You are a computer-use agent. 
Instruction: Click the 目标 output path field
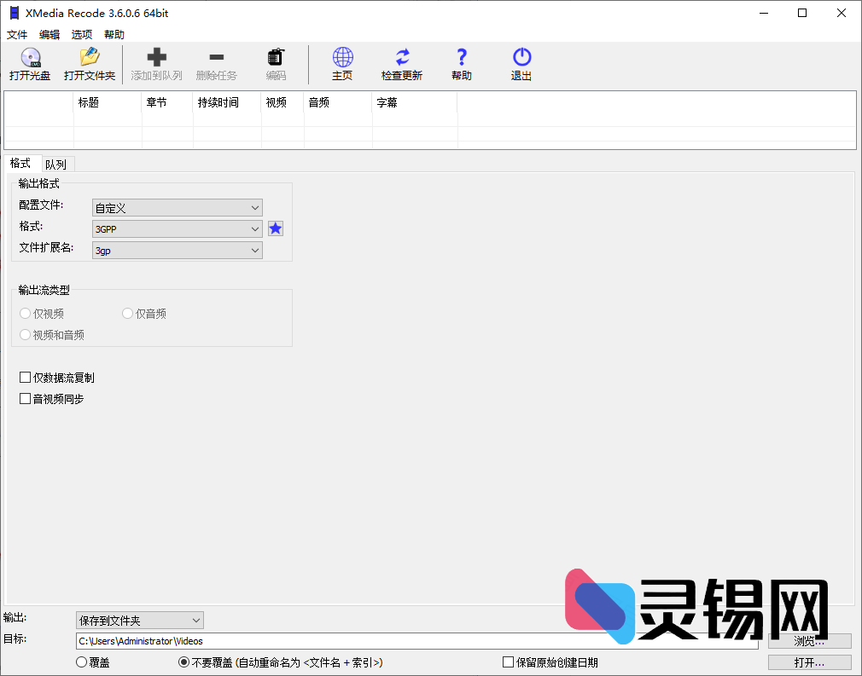coord(341,641)
